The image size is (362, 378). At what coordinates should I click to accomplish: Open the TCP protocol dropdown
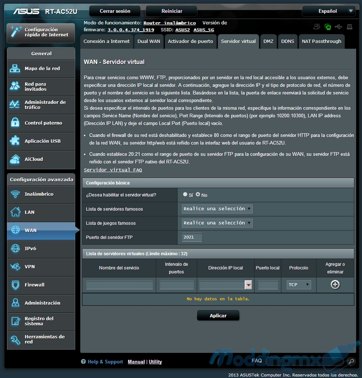coord(299,284)
